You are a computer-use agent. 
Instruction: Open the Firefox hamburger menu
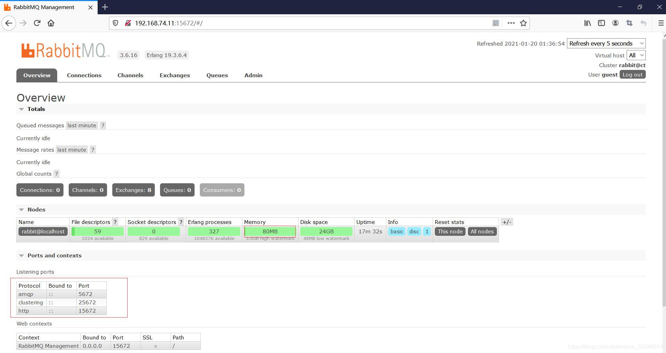[661, 23]
